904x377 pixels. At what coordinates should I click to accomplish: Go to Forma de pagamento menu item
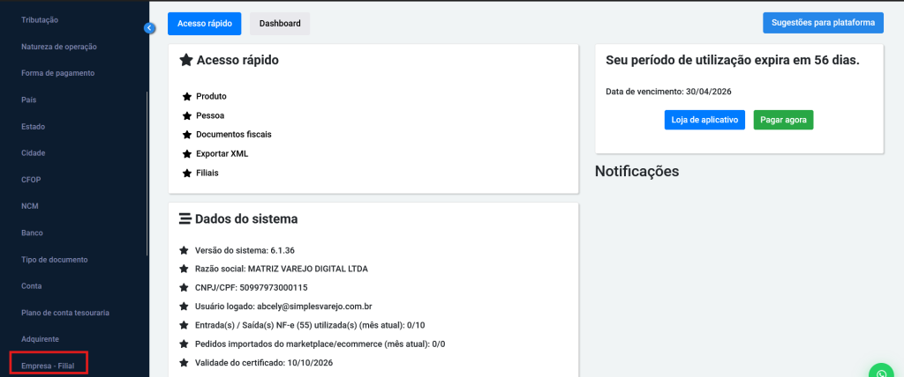57,73
